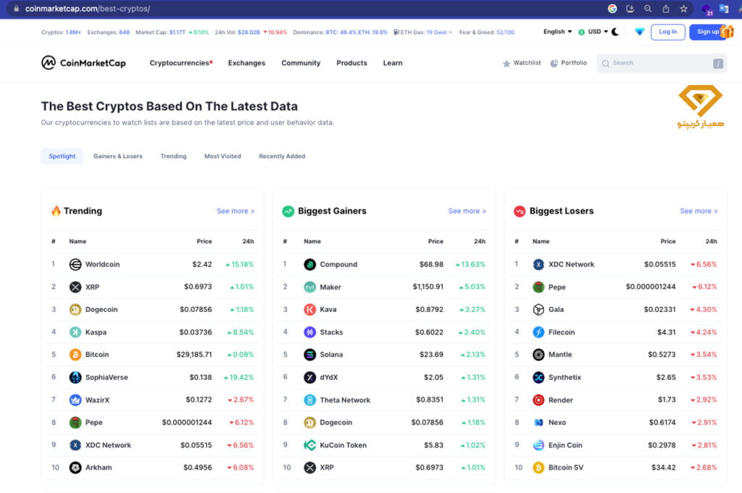Open the Exchanges menu
Screen dimensions: 742x493
pyautogui.click(x=246, y=63)
